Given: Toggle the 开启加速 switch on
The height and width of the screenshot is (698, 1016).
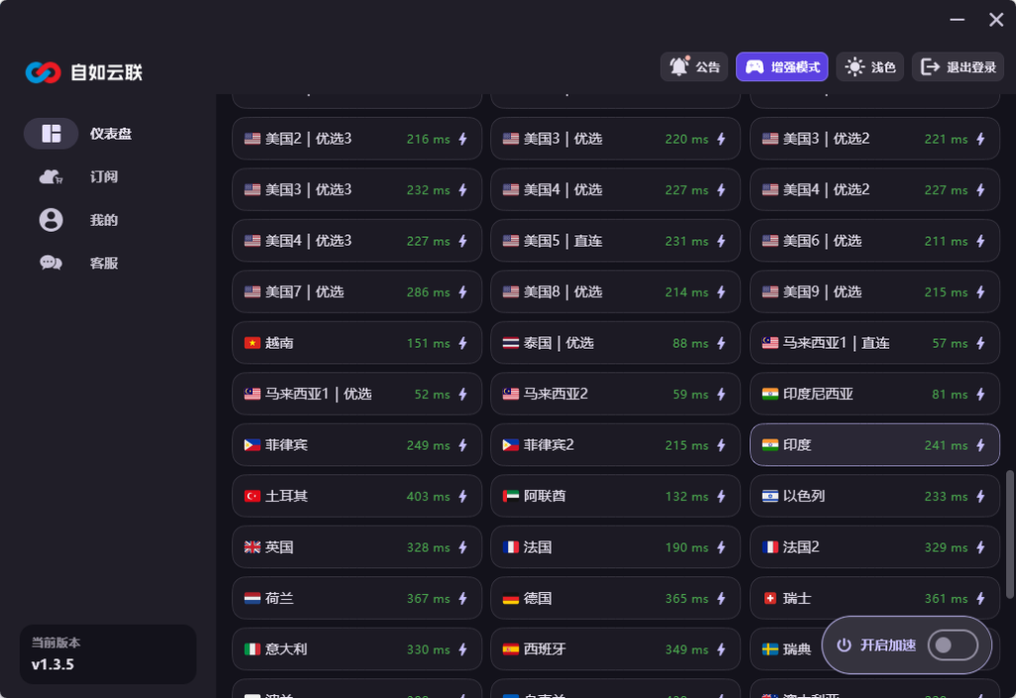Looking at the screenshot, I should pos(952,644).
